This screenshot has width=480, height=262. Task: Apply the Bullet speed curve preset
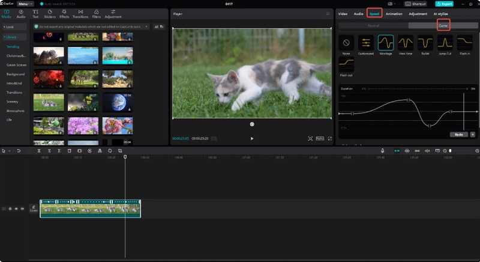pos(425,43)
